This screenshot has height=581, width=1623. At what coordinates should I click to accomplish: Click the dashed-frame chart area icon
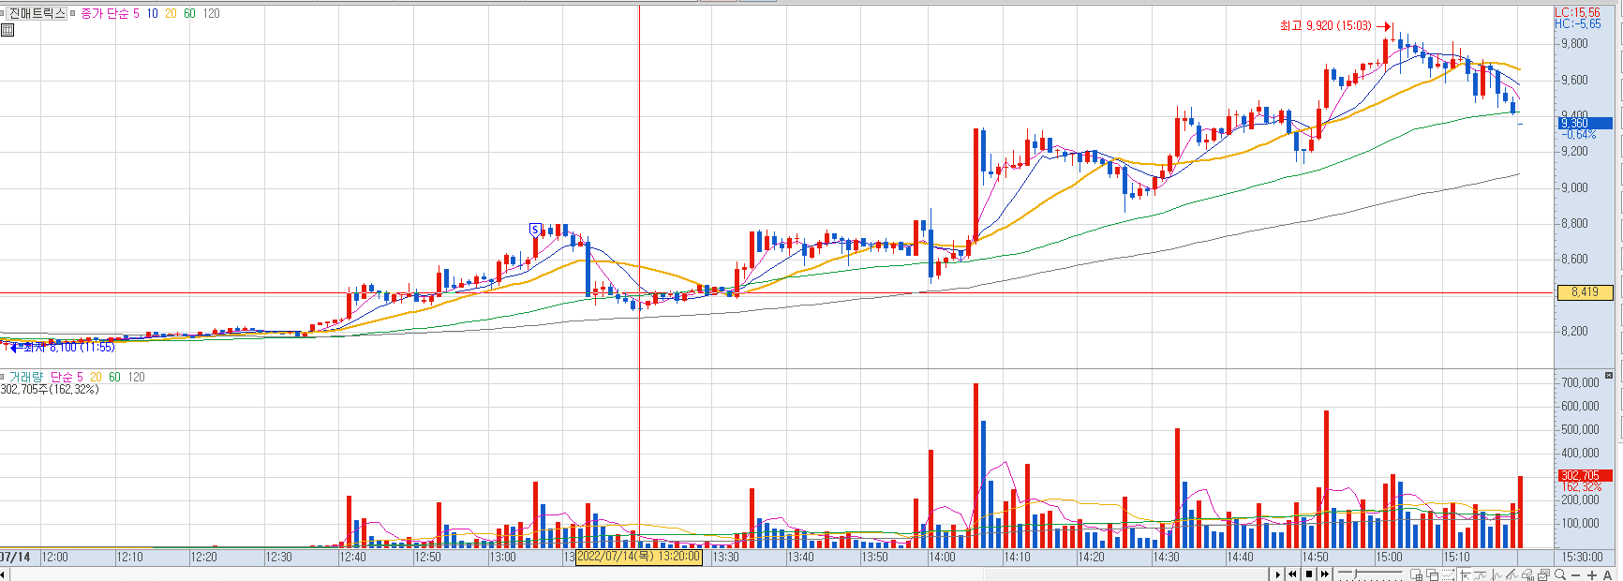1448,574
